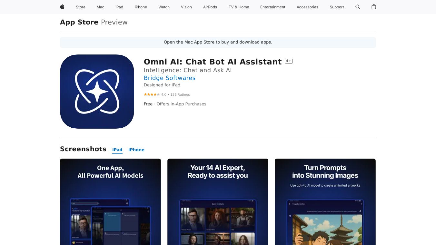Open the iPad menu item

click(119, 7)
